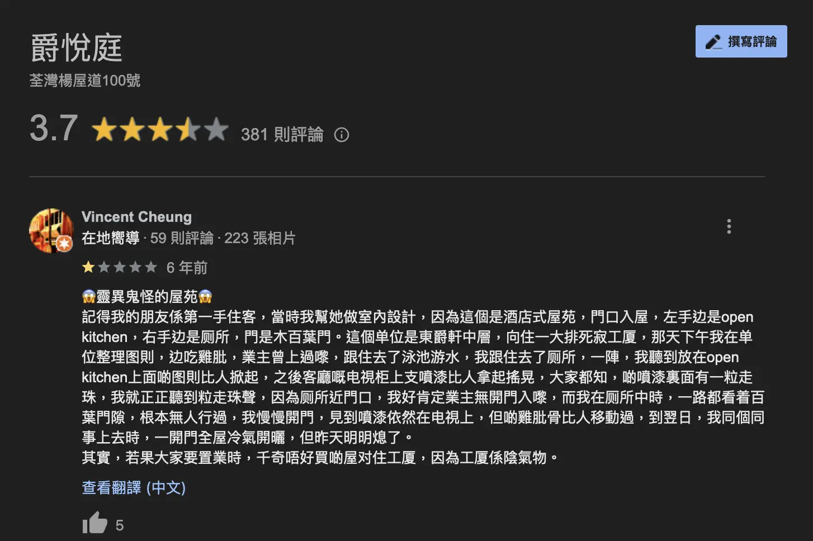Click the 撰寫評論 write review button
This screenshot has height=541, width=813.
coord(741,41)
